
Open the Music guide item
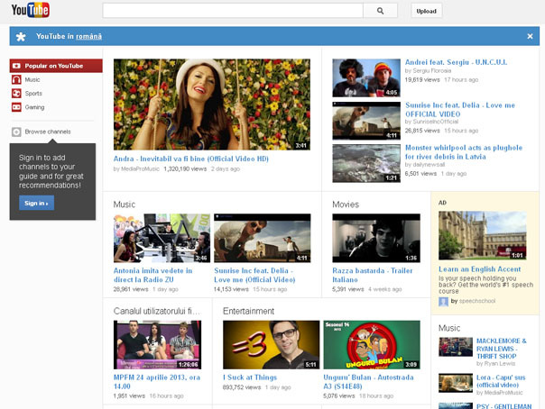pyautogui.click(x=32, y=79)
